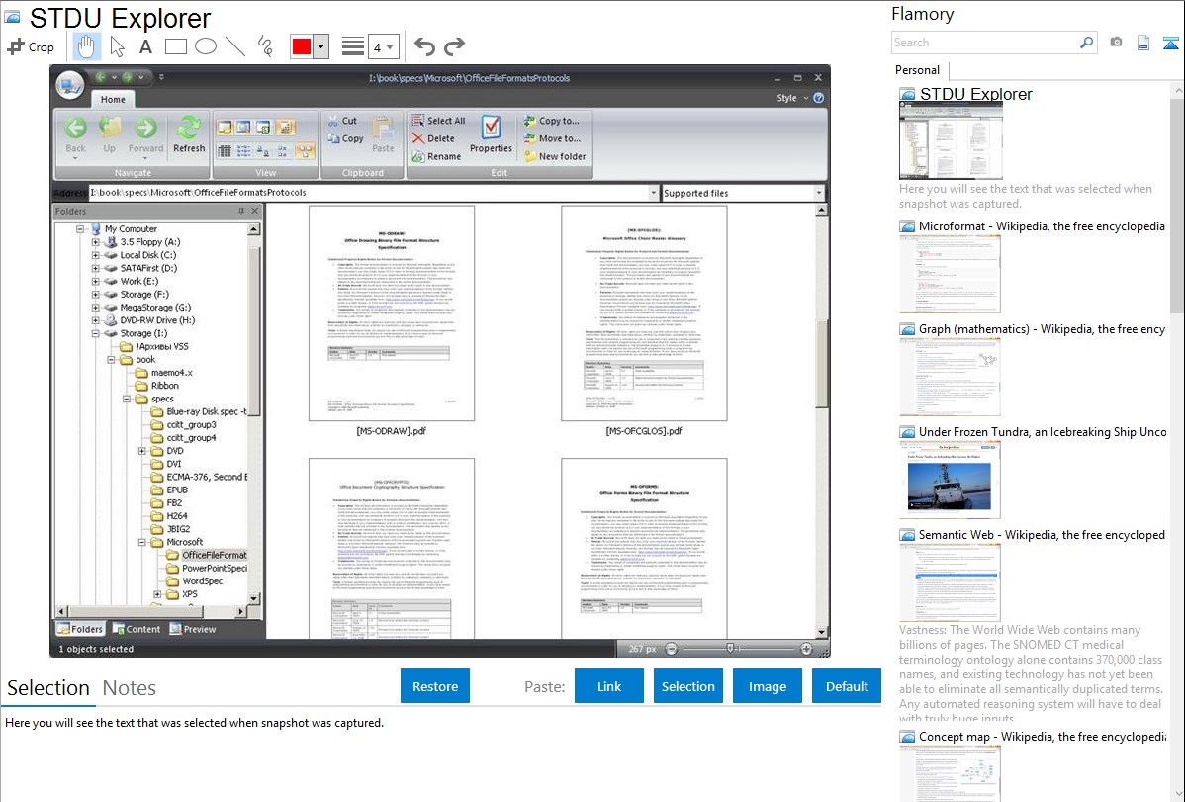The height and width of the screenshot is (802, 1185).
Task: Click the Copy command in Clipboard group
Action: [345, 139]
